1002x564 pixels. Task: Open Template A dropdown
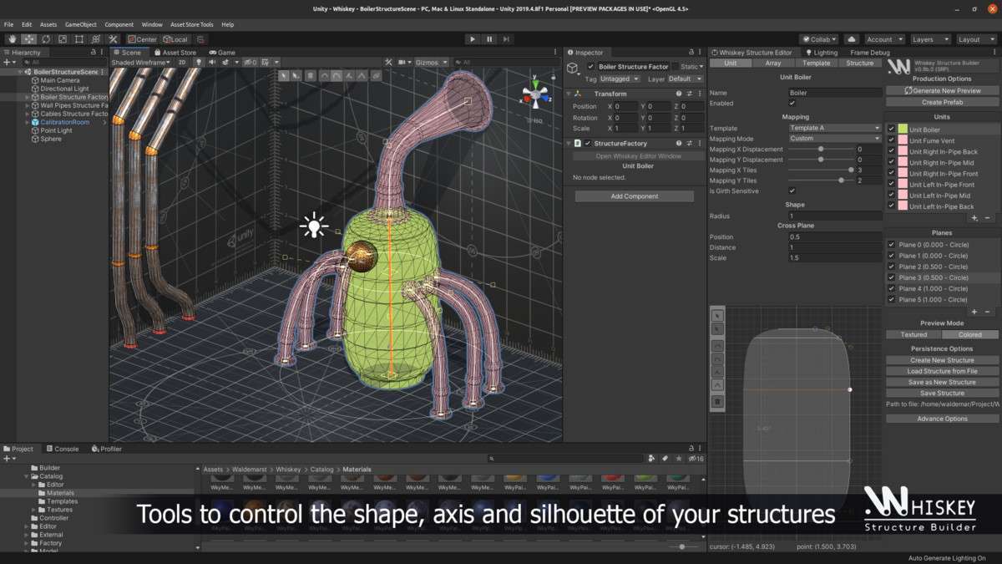(x=835, y=128)
